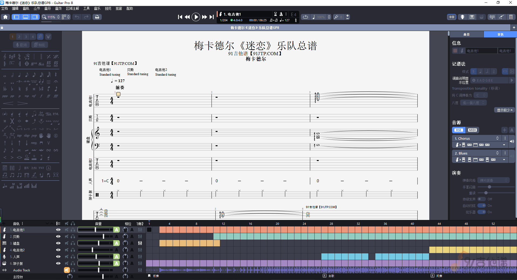Hide the 电吉他1 track with eye icon
This screenshot has width=517, height=280.
(58, 230)
